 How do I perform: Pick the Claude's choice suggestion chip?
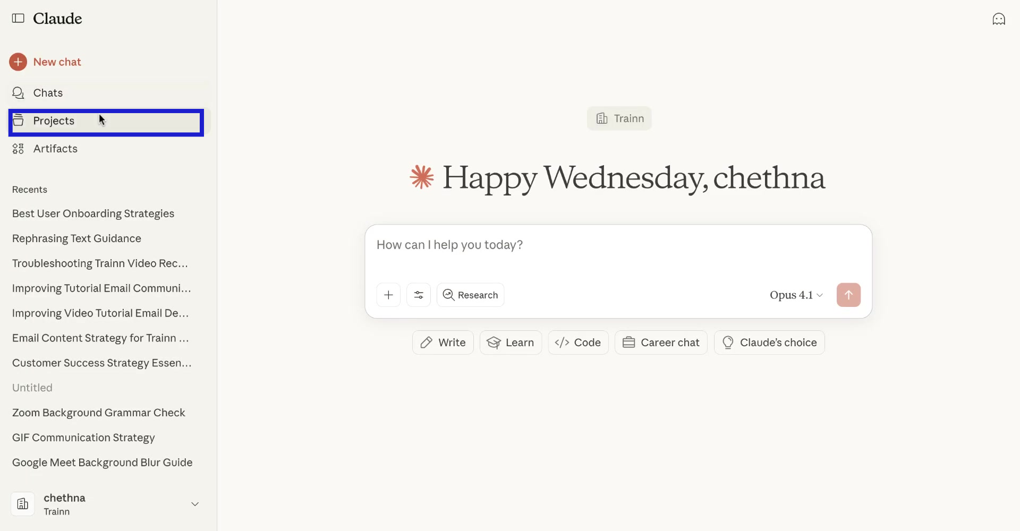pos(769,342)
